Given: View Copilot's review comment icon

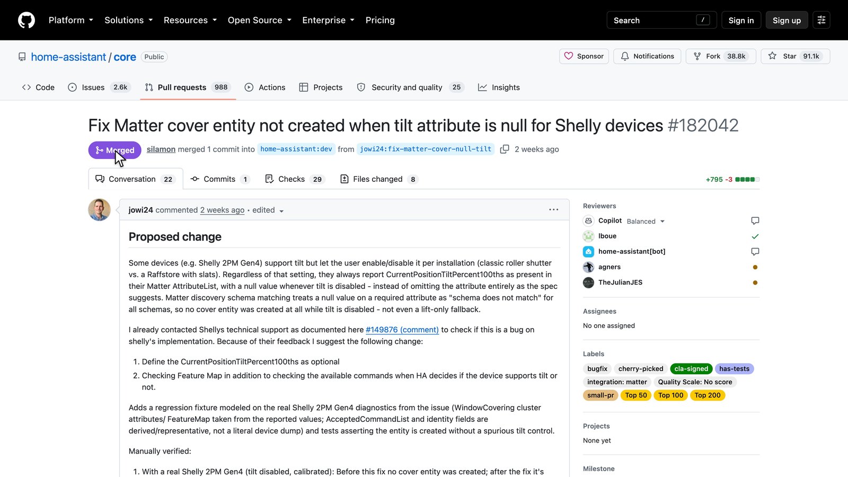Looking at the screenshot, I should pyautogui.click(x=755, y=220).
